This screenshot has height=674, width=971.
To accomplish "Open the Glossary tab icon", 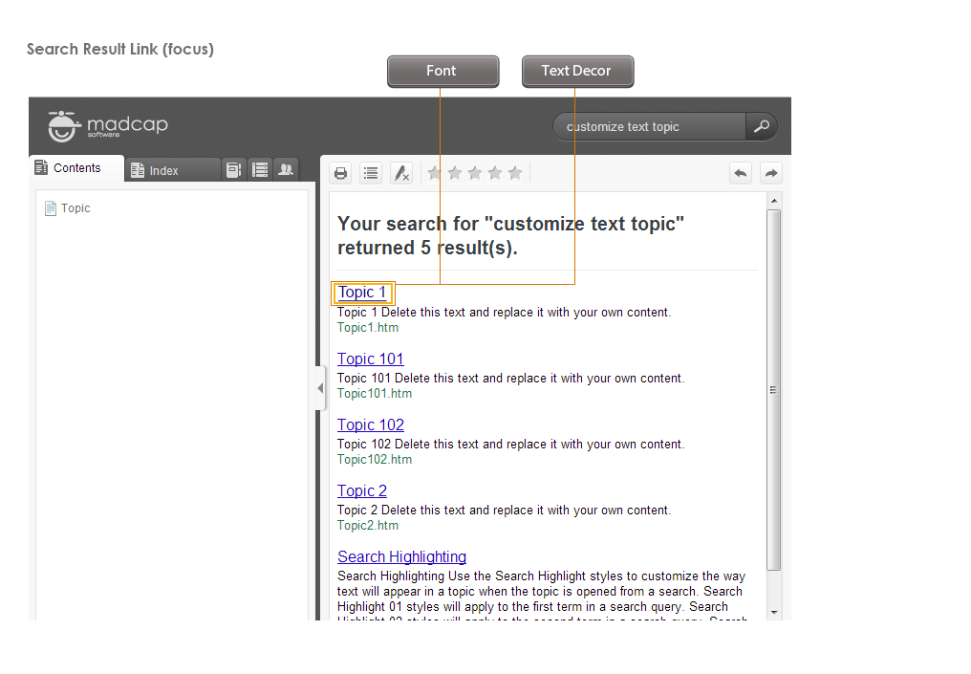I will pos(233,170).
